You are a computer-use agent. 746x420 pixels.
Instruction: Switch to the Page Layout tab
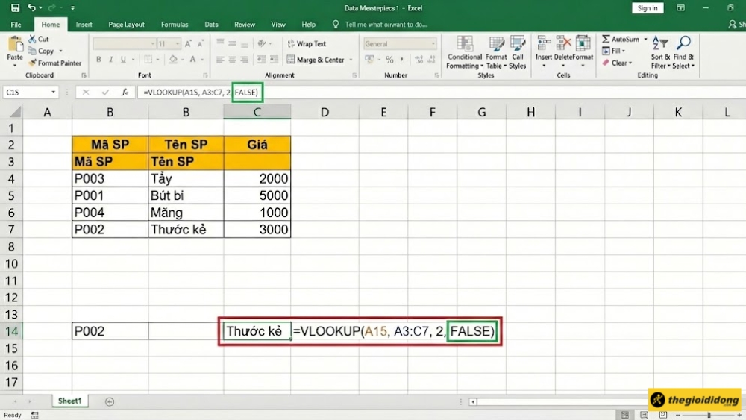[x=126, y=25]
